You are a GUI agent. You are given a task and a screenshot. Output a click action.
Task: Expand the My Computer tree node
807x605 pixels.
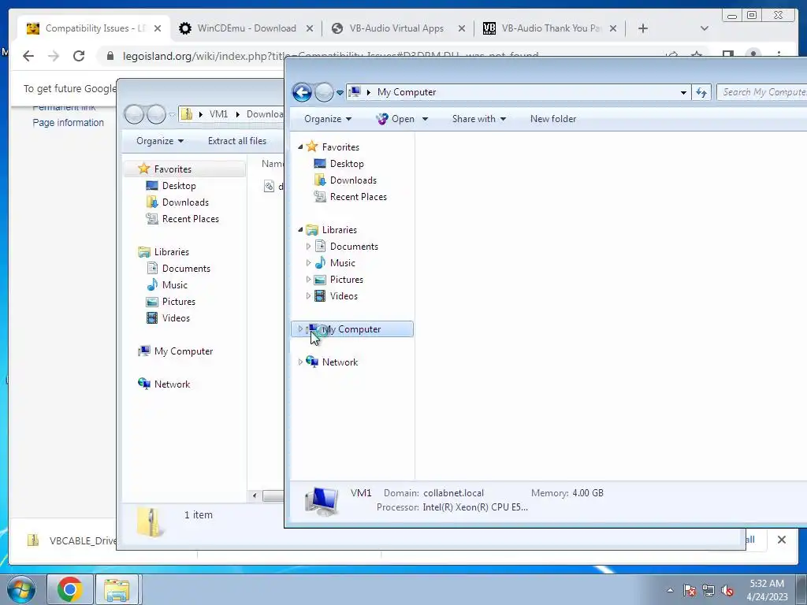pyautogui.click(x=300, y=328)
